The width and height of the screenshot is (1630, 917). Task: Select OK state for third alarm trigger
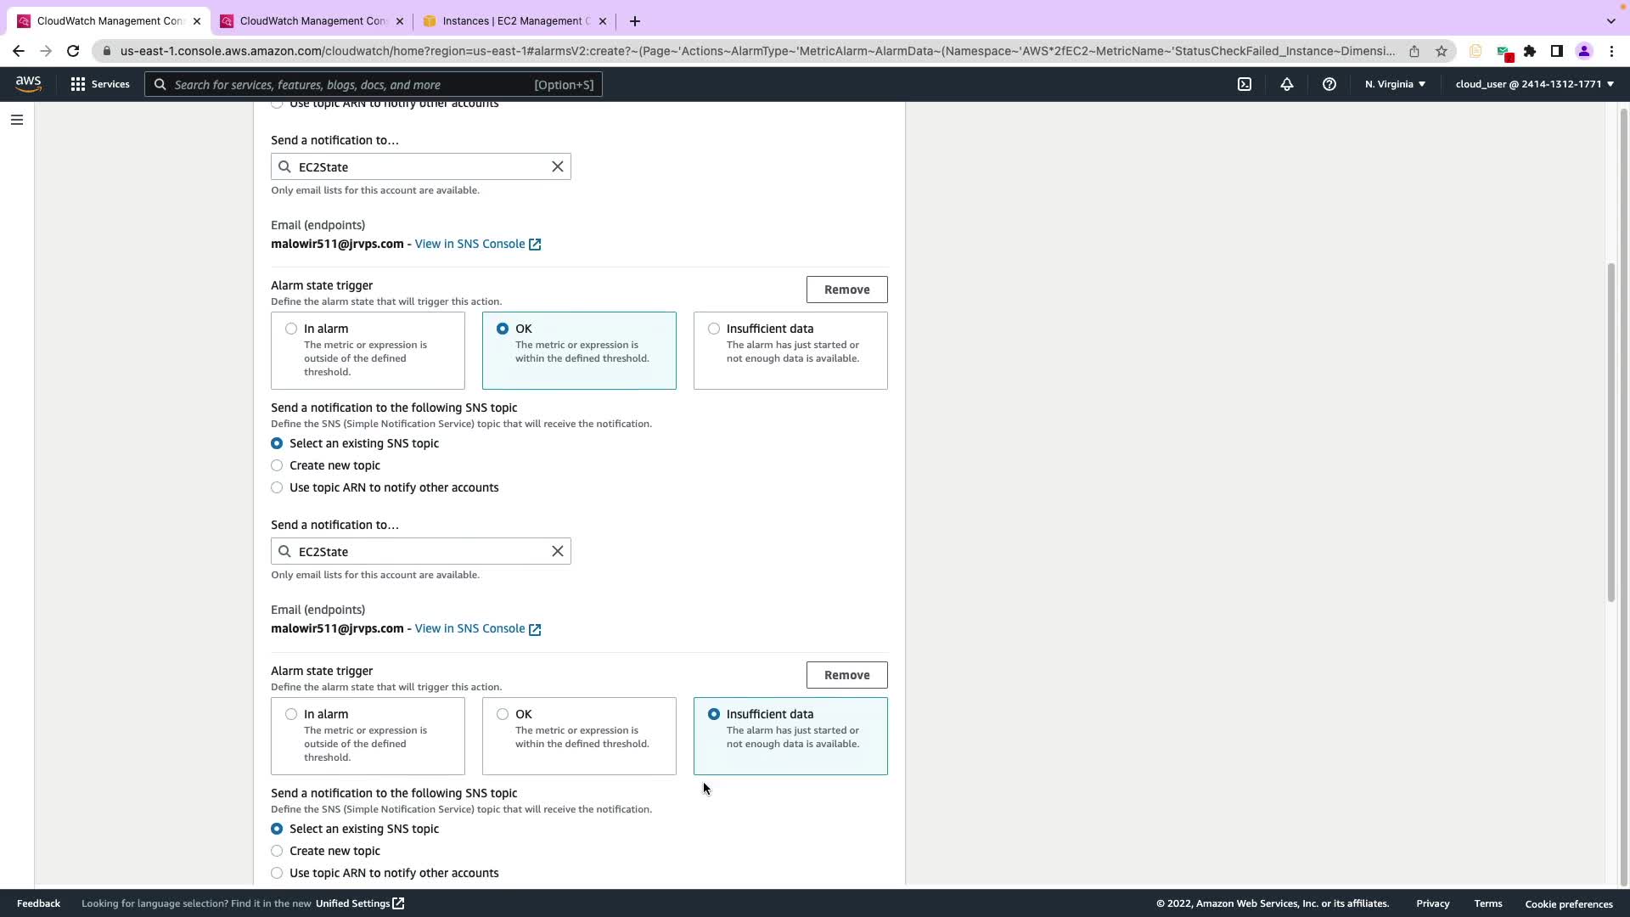[x=503, y=714]
